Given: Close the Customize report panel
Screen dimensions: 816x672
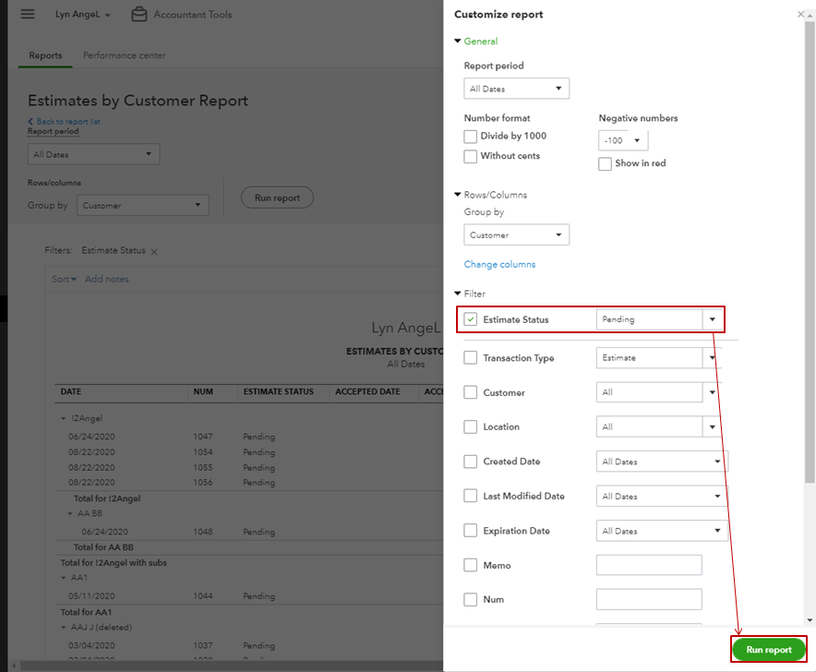Looking at the screenshot, I should point(800,14).
